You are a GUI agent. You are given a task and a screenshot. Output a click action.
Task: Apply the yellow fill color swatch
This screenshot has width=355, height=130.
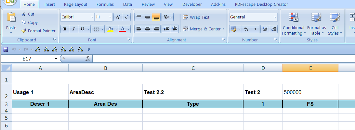[111, 29]
